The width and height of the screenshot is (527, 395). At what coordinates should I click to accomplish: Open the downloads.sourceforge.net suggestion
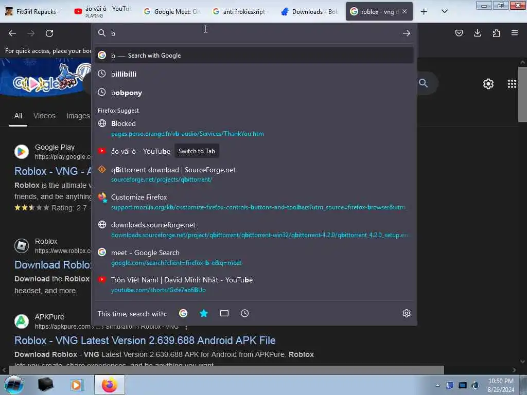pos(254,230)
